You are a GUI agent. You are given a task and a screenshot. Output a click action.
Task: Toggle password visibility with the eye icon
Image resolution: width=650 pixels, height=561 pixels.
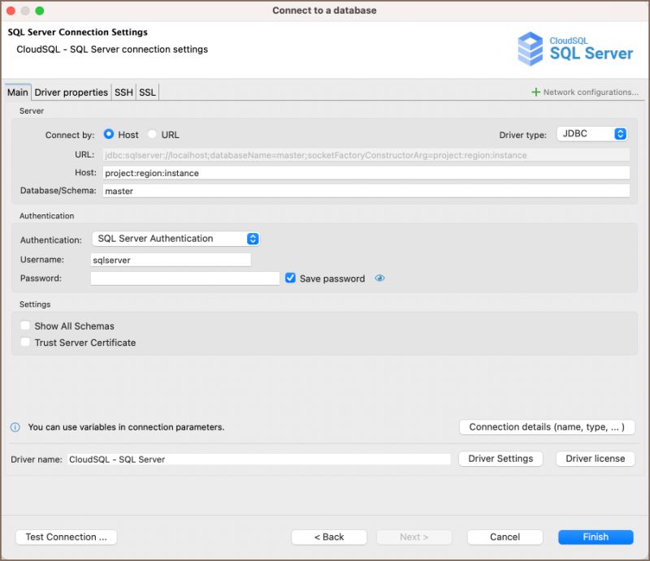coord(379,278)
